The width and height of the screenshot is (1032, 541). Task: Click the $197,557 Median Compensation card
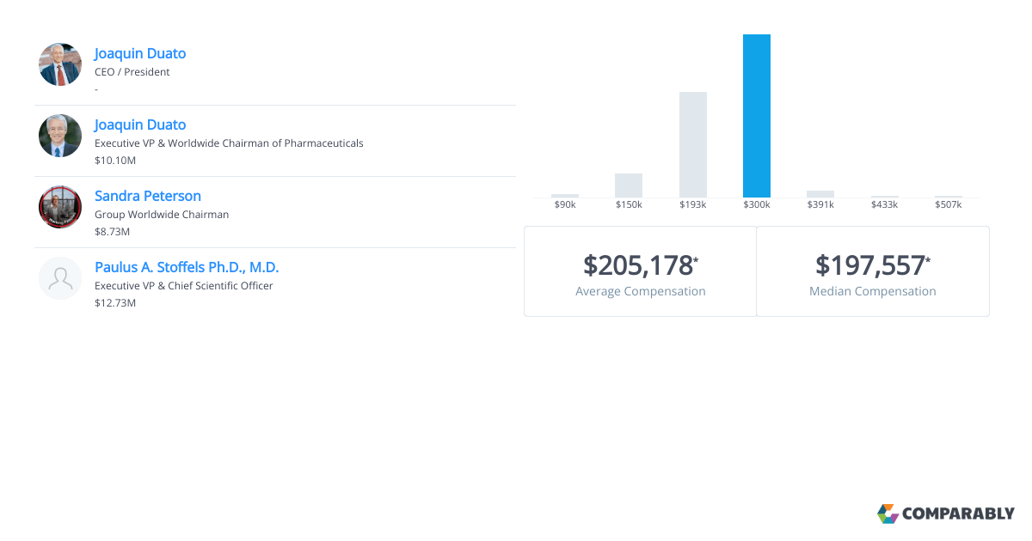[873, 271]
